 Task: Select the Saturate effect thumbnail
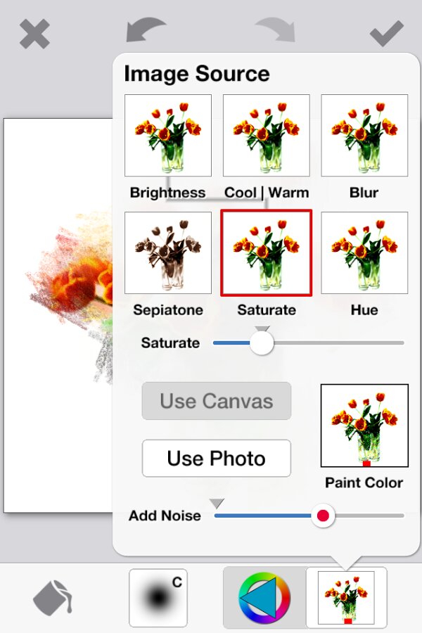coord(267,253)
